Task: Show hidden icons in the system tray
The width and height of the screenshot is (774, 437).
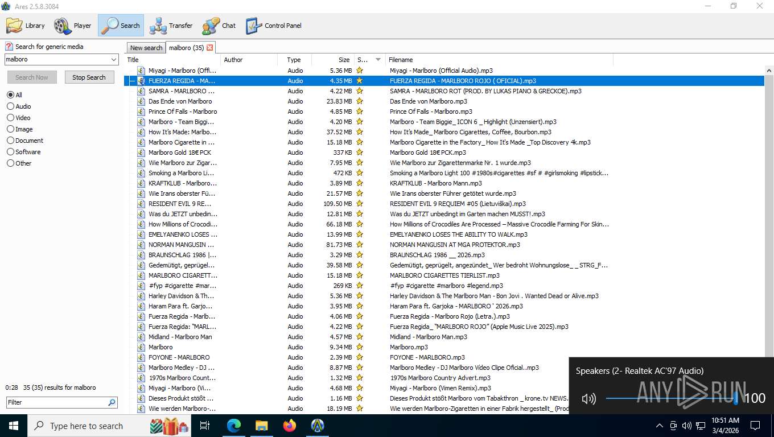Action: pyautogui.click(x=660, y=426)
